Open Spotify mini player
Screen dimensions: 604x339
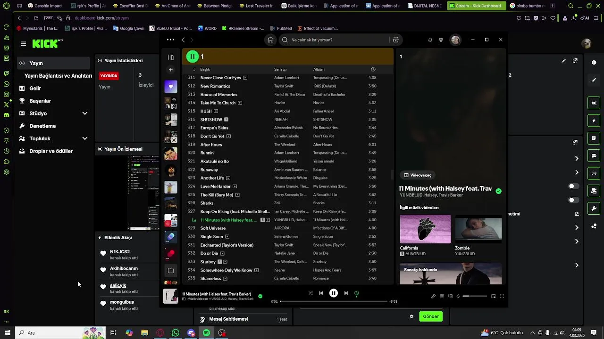tap(493, 296)
